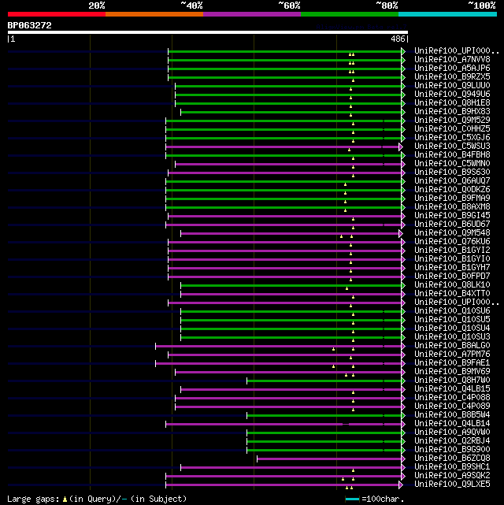
Task: Select the UniRef100_B9FAE1 label
Action: coord(452,363)
